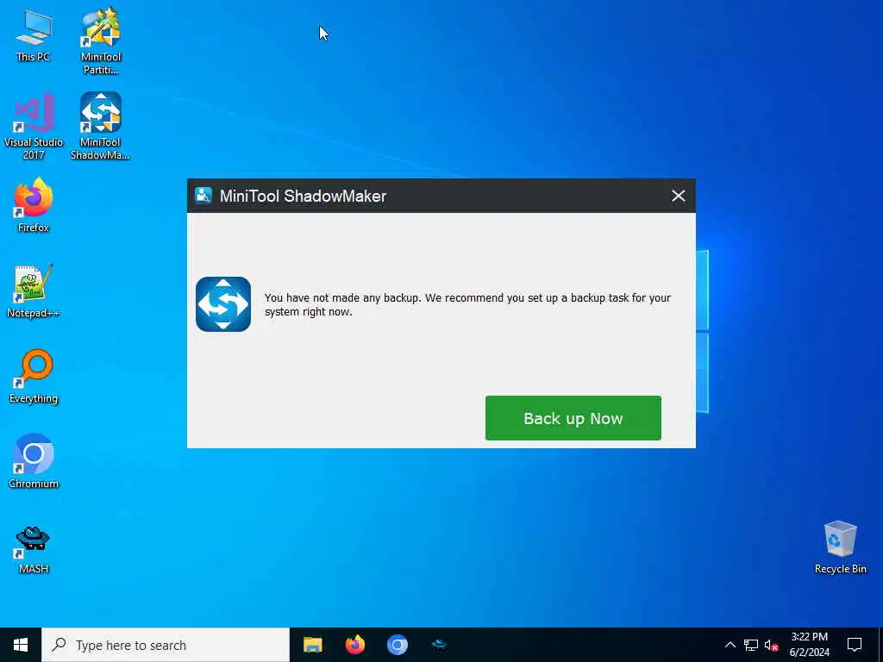Open the Windows Start menu
The width and height of the screenshot is (883, 662).
[21, 645]
